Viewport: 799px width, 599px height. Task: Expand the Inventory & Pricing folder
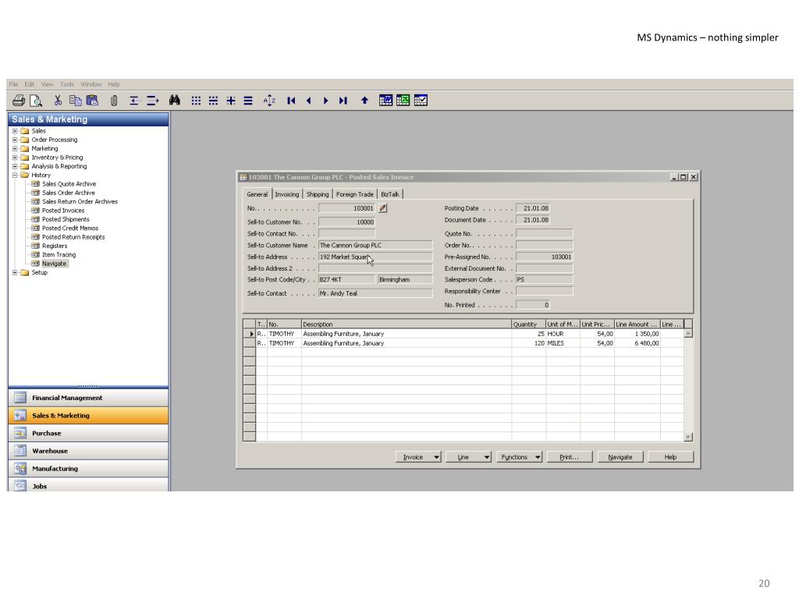[15, 158]
